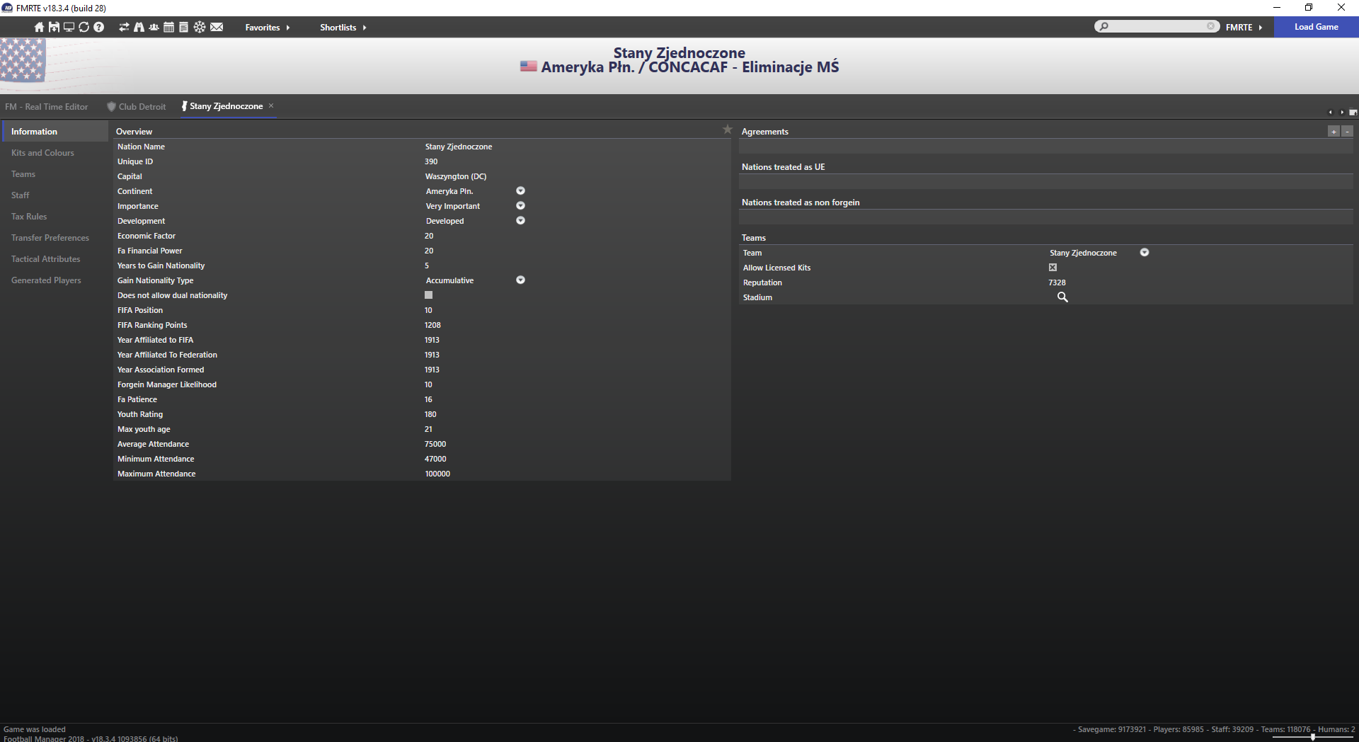Click the swap arrows transfer icon
Viewport: 1359px width, 742px height.
(124, 27)
